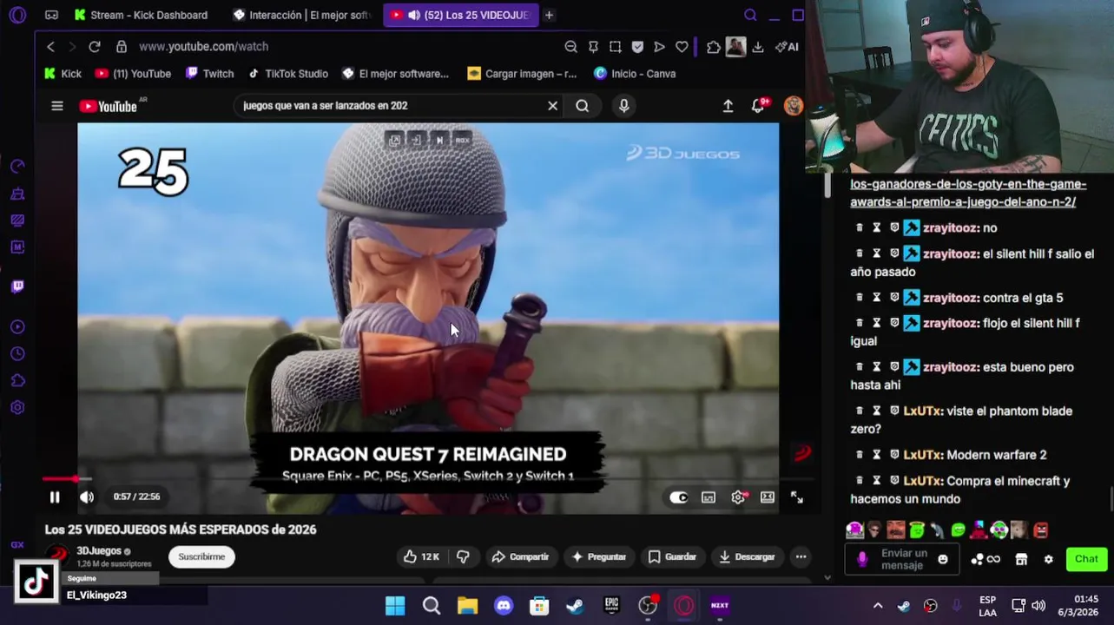Click the green Chat send button
Viewport: 1114px width, 625px height.
[x=1086, y=559]
